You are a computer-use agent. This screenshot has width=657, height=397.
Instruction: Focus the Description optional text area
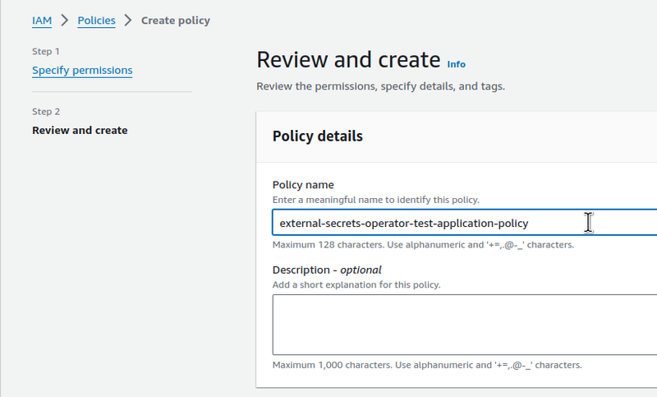pos(464,325)
